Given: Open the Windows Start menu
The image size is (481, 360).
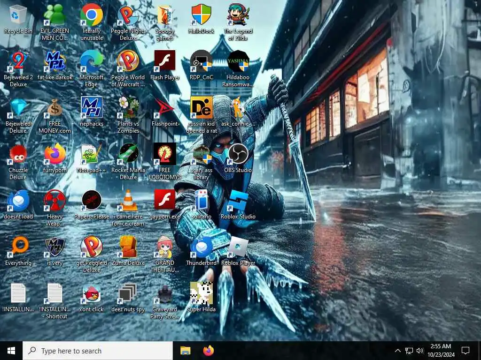Looking at the screenshot, I should [x=11, y=351].
